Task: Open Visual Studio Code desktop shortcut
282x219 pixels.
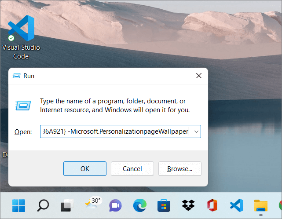Action: (x=21, y=37)
